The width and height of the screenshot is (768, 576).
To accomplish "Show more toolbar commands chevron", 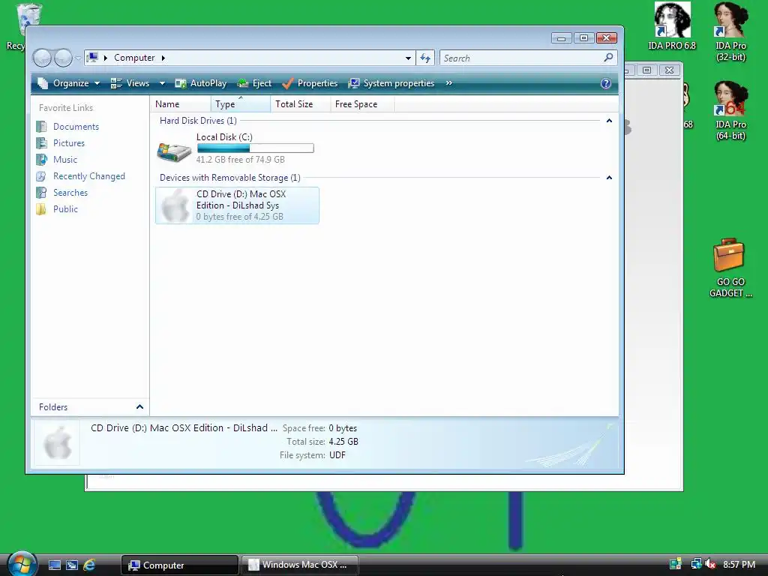I will click(448, 83).
